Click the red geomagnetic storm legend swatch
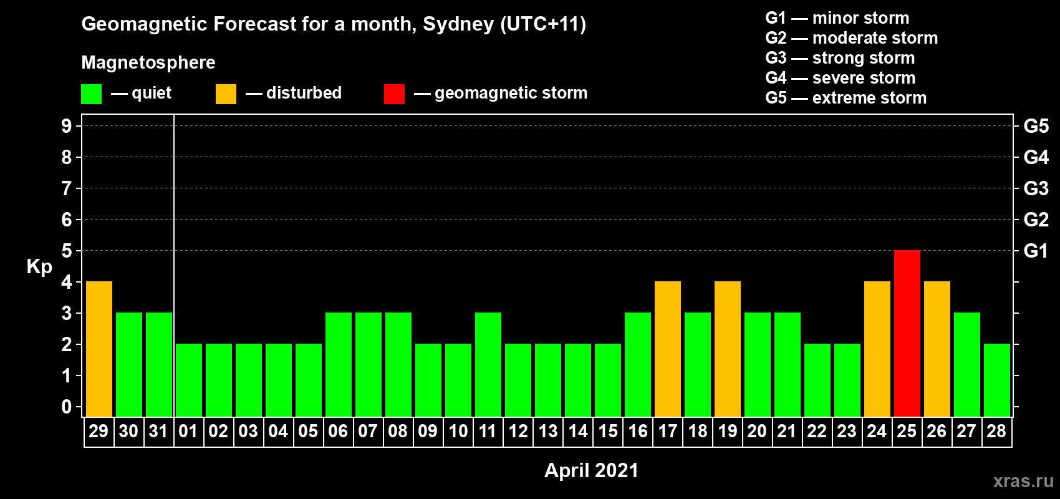The height and width of the screenshot is (499, 1060). tap(394, 94)
